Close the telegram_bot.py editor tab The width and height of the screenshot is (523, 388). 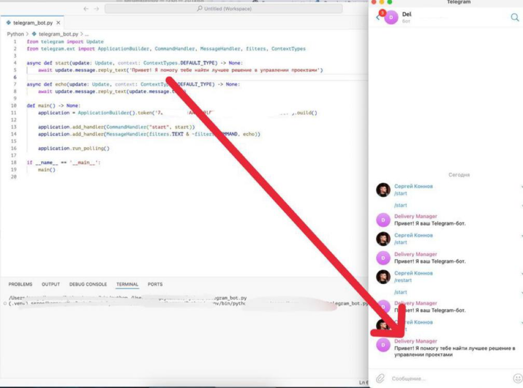click(58, 23)
